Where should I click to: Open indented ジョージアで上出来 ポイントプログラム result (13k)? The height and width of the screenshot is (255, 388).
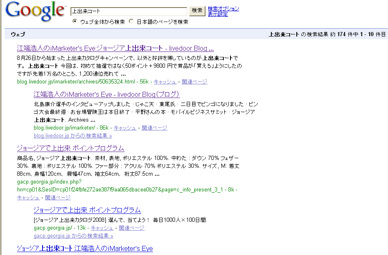88,210
